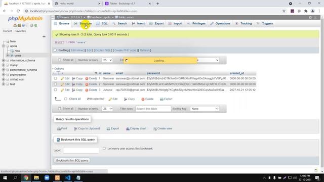Delete row with id 2
324x182 pixels.
tap(91, 84)
